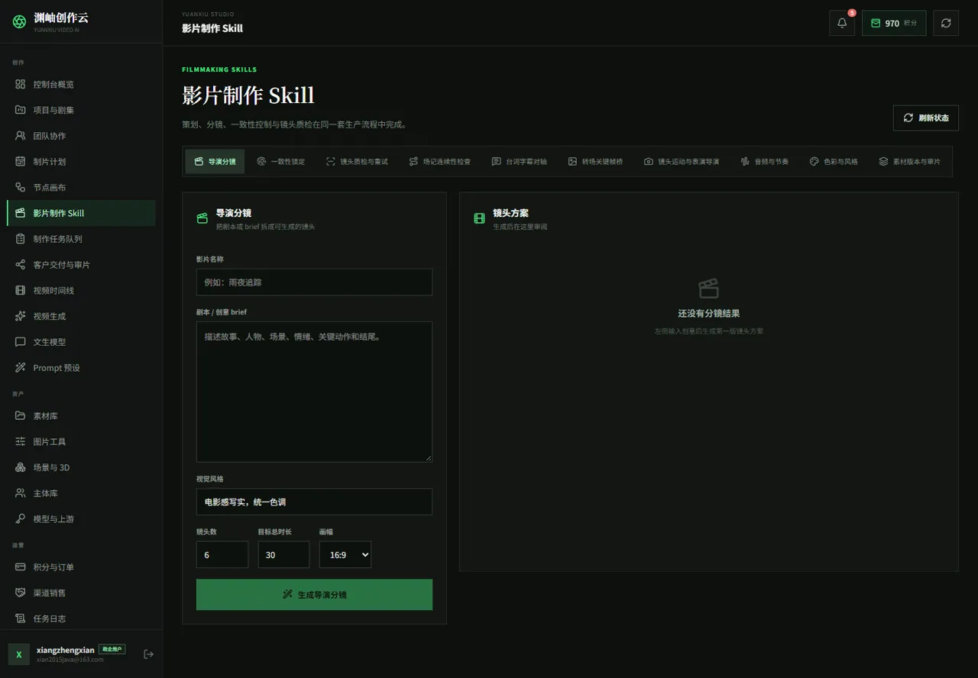The image size is (978, 678).
Task: Click the 模型与上游 key icon
Action: pos(21,519)
